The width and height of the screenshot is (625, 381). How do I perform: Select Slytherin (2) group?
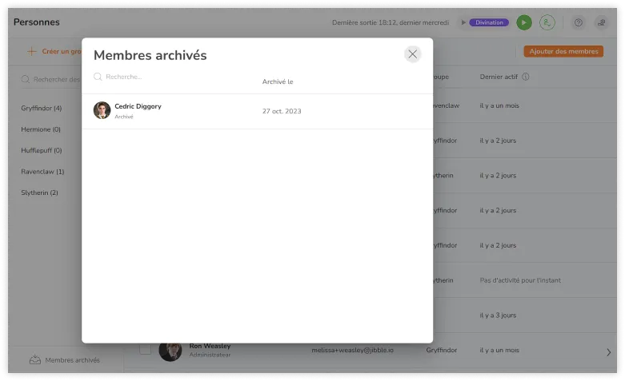coord(40,192)
